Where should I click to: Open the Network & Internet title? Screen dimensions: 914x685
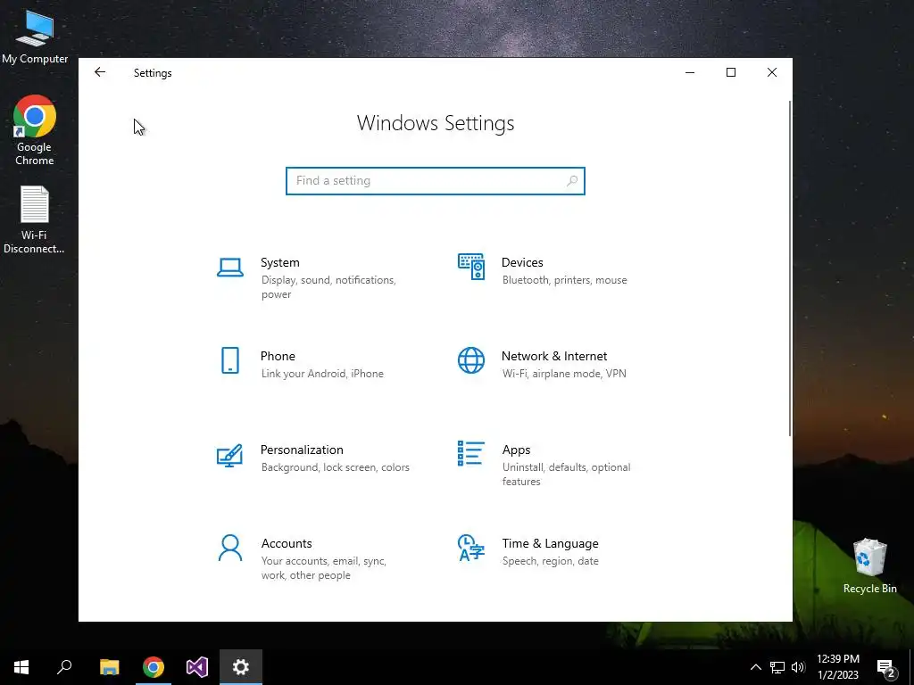pyautogui.click(x=554, y=356)
